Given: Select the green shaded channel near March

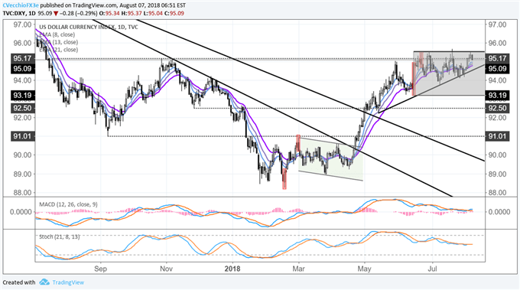Looking at the screenshot, I should (x=330, y=159).
